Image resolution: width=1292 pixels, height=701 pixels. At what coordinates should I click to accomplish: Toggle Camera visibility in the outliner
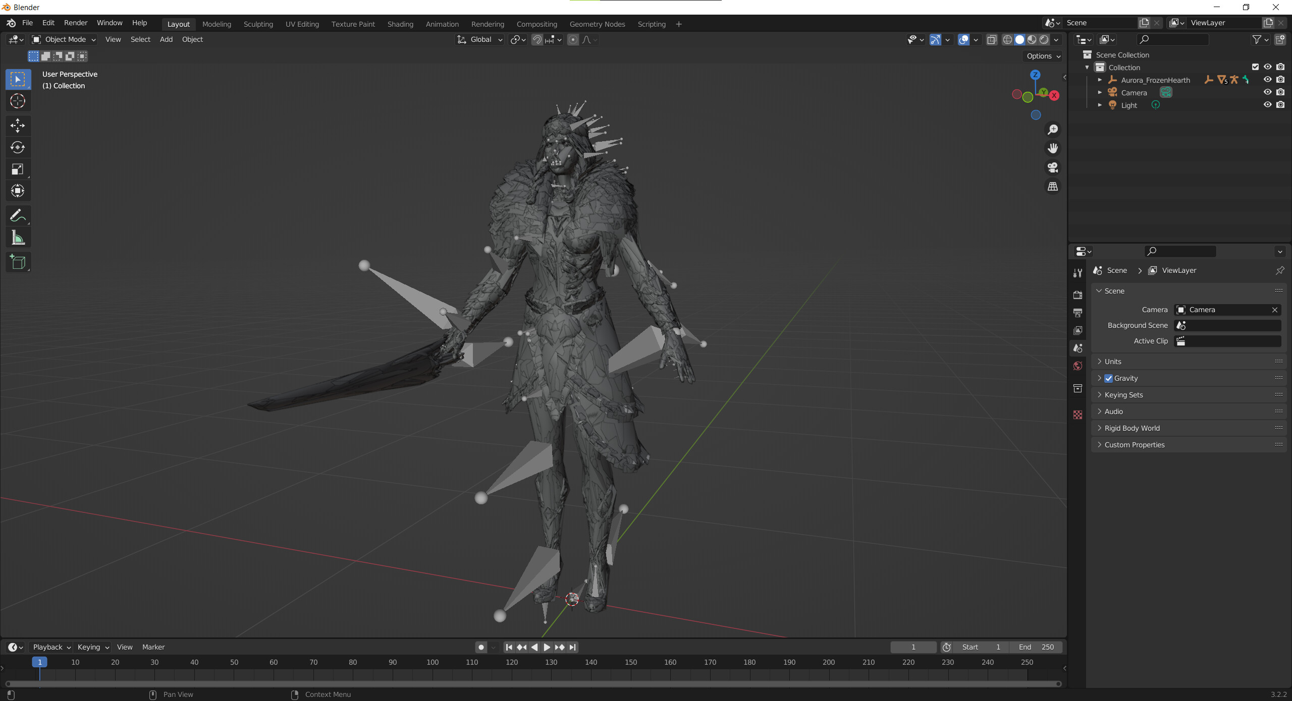click(1267, 92)
